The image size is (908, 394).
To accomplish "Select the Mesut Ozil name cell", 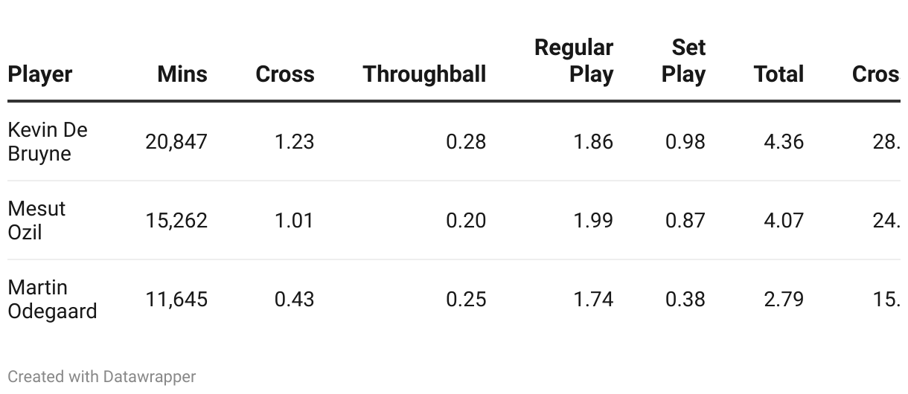I will click(x=36, y=220).
